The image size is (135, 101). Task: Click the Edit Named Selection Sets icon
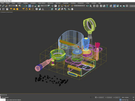72,6
